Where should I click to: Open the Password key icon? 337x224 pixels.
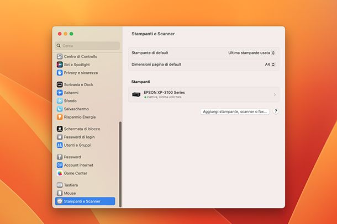click(60, 157)
